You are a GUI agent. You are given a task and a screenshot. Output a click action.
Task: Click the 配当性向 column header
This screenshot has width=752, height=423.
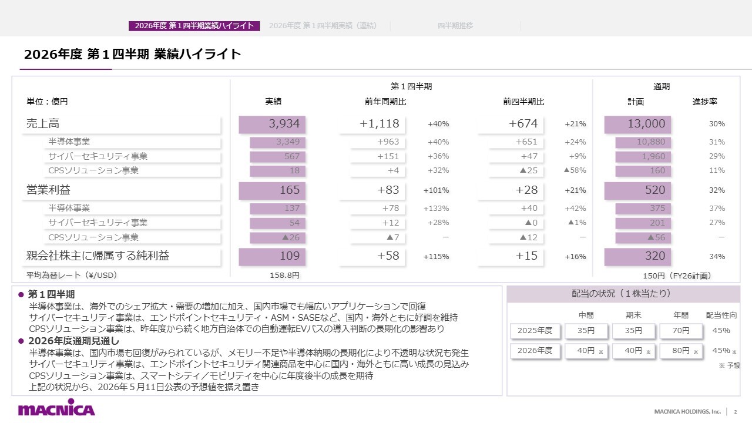click(721, 315)
